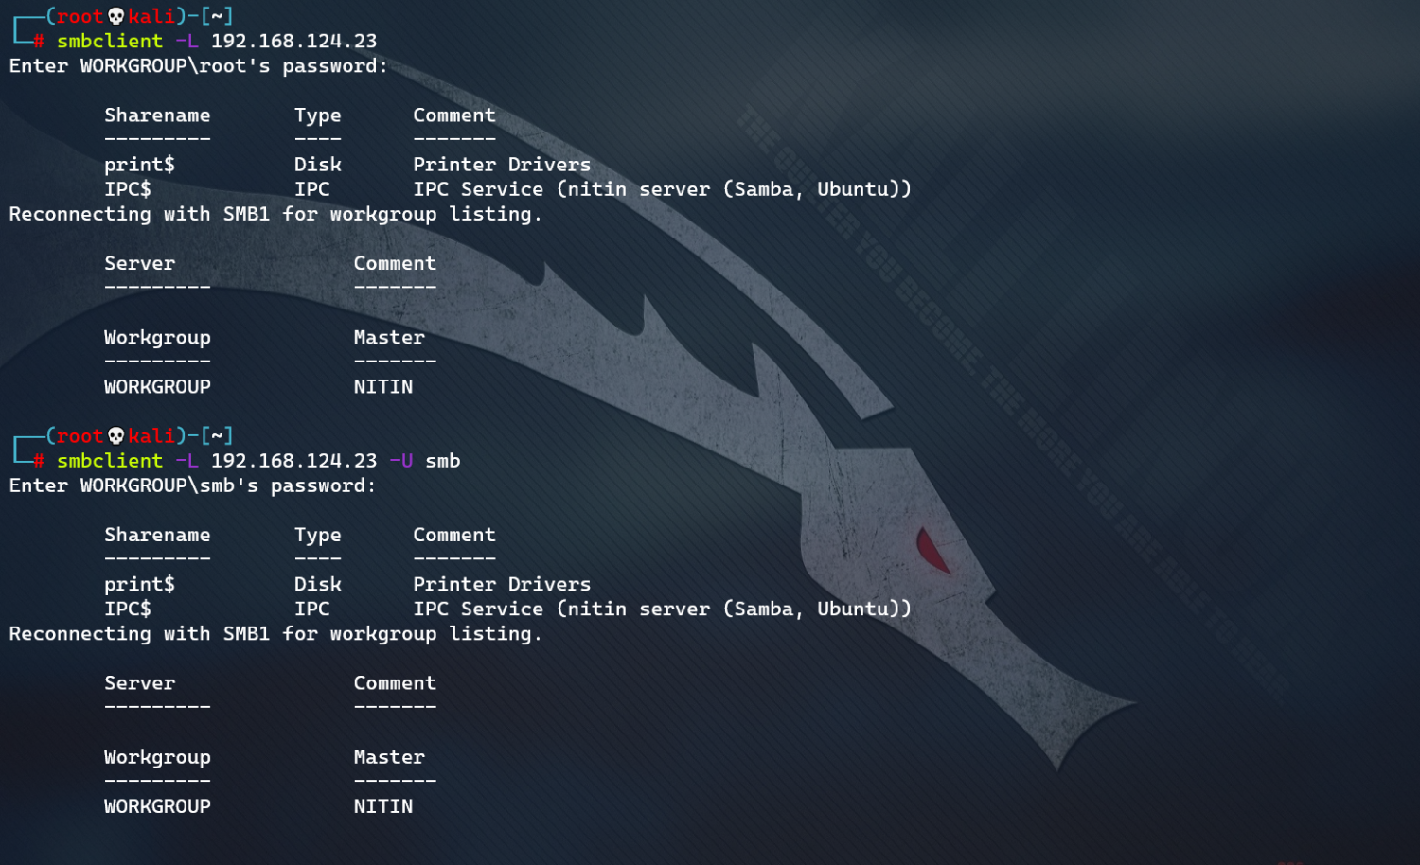Click 'Workgroup' header in smb's listing
Image resolution: width=1420 pixels, height=865 pixels.
tap(157, 758)
